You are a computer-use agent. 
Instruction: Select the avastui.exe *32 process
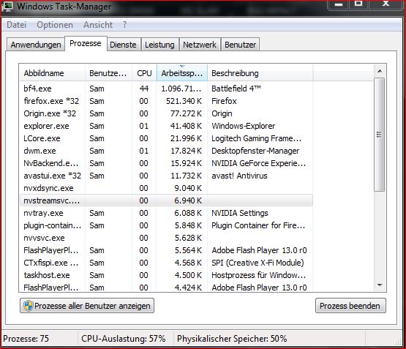tap(166, 176)
